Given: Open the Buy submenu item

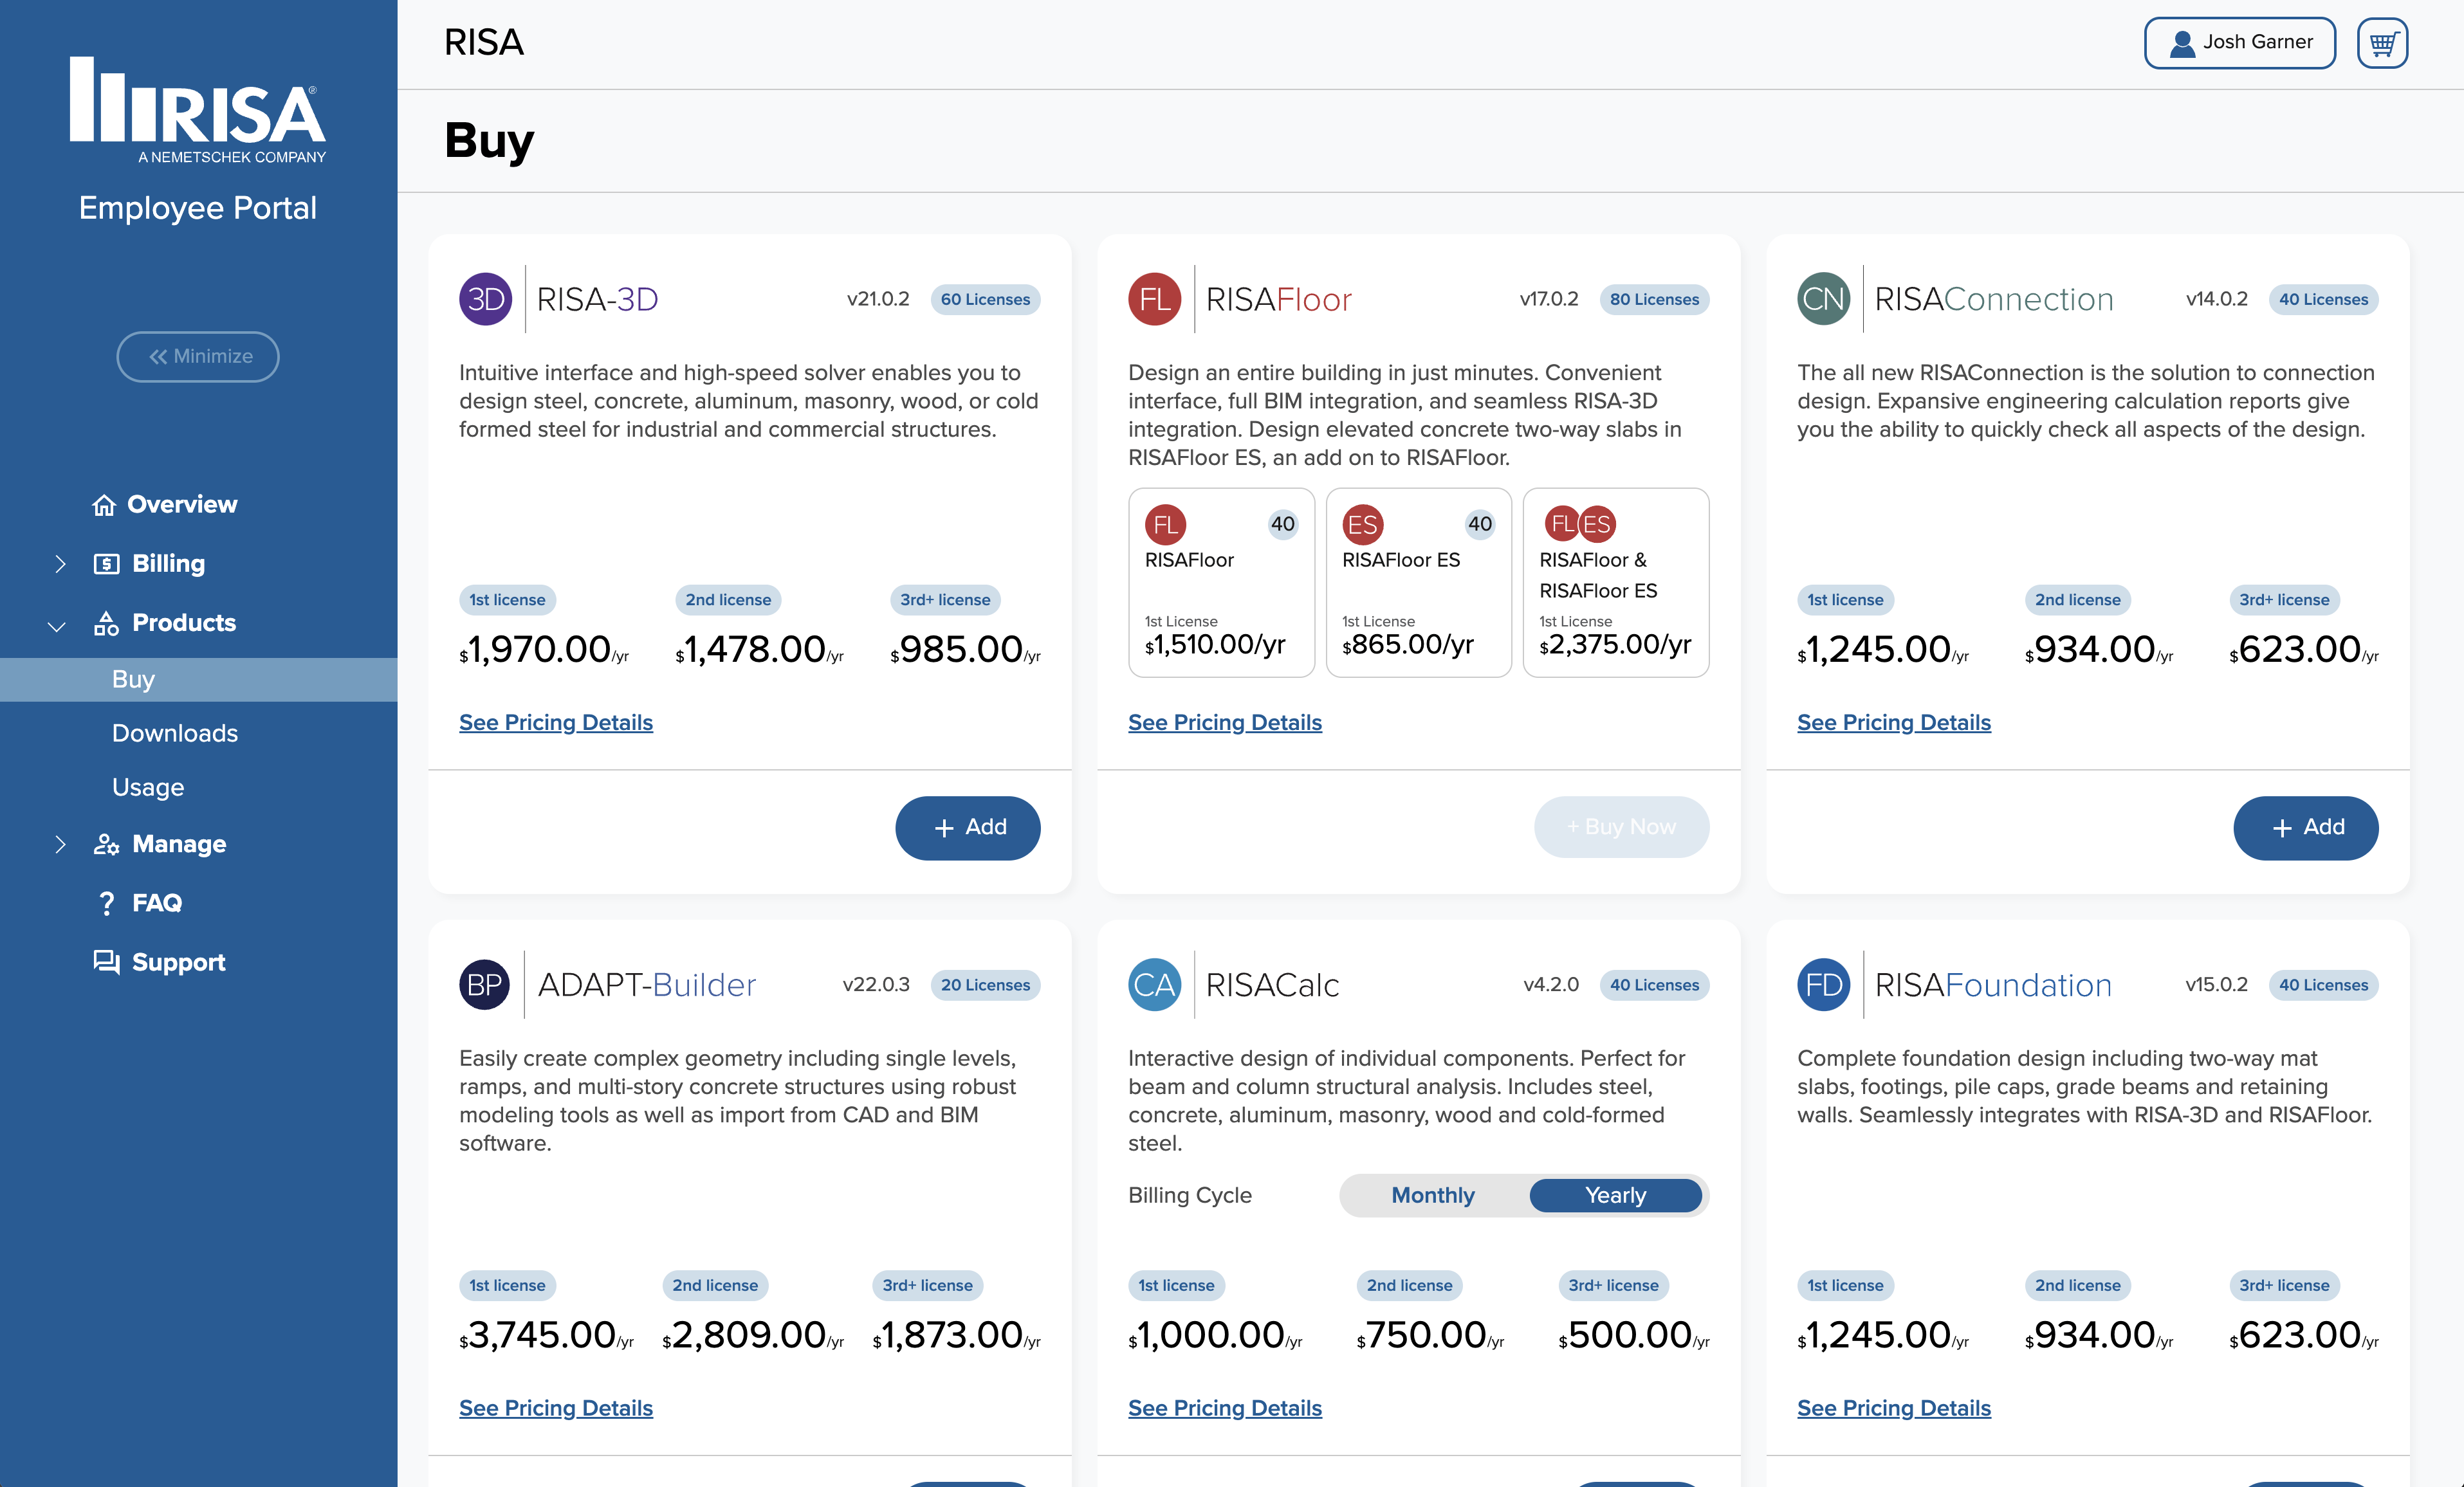Looking at the screenshot, I should click(x=199, y=680).
